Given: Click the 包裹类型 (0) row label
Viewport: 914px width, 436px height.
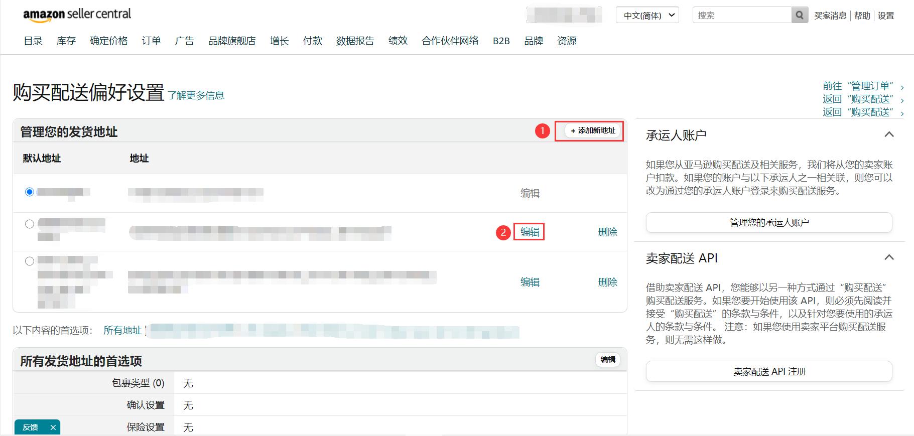Looking at the screenshot, I should (x=138, y=383).
